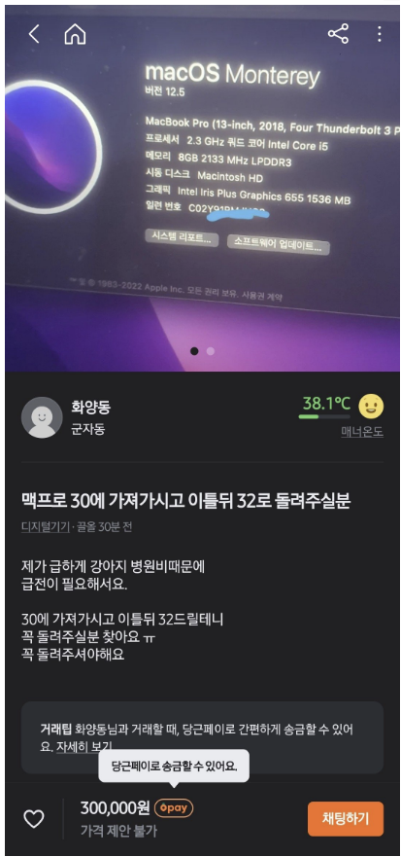Go back with the left arrow icon
Image resolution: width=401 pixels, height=857 pixels.
point(34,34)
